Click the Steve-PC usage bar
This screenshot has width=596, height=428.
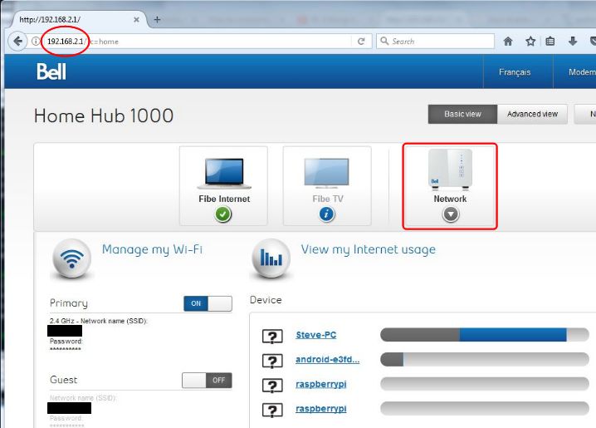[x=485, y=335]
